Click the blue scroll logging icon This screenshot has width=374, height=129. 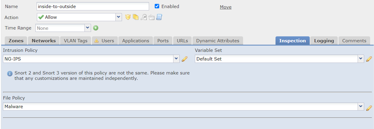click(159, 17)
